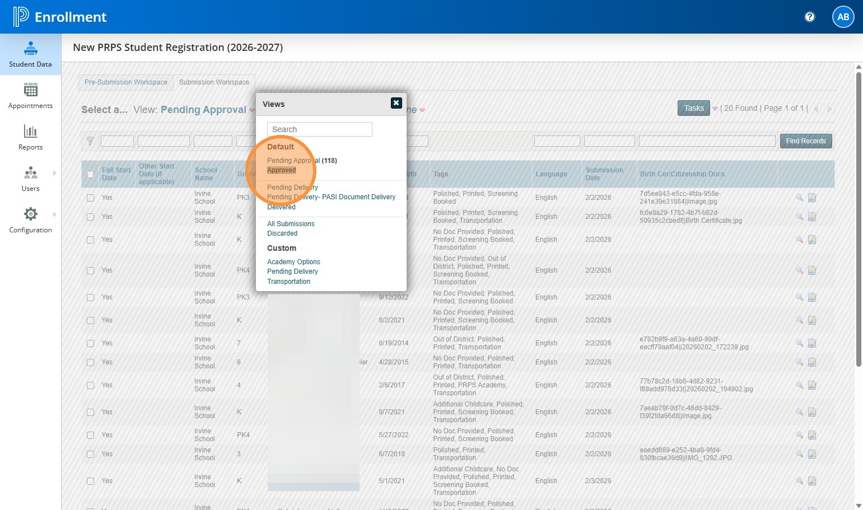Viewport: 863px width, 510px height.
Task: Switch to the Pre-Submission Workspace tab
Action: [x=126, y=82]
